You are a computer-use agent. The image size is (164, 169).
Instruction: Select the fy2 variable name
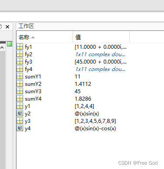tap(28, 54)
